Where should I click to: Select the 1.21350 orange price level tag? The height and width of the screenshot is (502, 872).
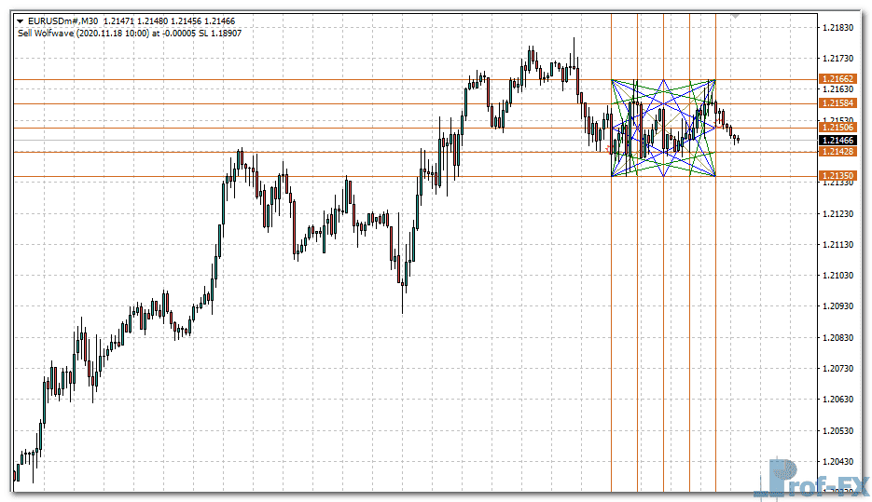(x=837, y=175)
